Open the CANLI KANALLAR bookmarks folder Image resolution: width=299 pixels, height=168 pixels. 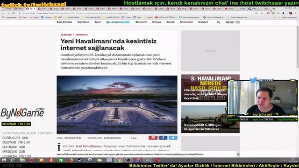91,17
